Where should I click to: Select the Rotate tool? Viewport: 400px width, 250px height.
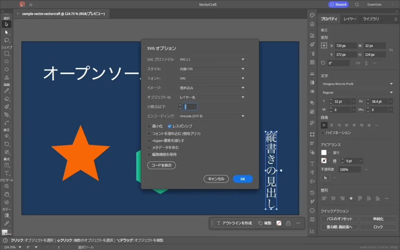pos(7,144)
